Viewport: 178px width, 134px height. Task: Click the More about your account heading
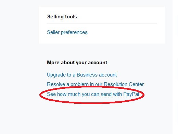77,63
